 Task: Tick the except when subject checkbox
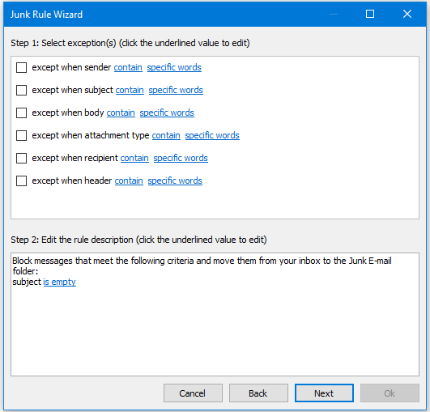[21, 90]
